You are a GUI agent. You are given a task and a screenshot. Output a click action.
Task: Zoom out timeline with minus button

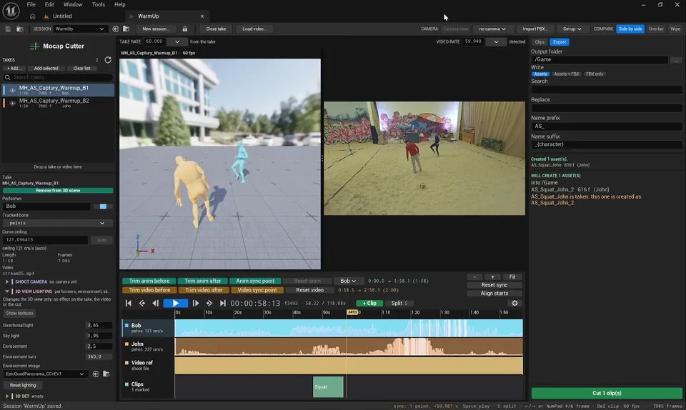tap(474, 276)
